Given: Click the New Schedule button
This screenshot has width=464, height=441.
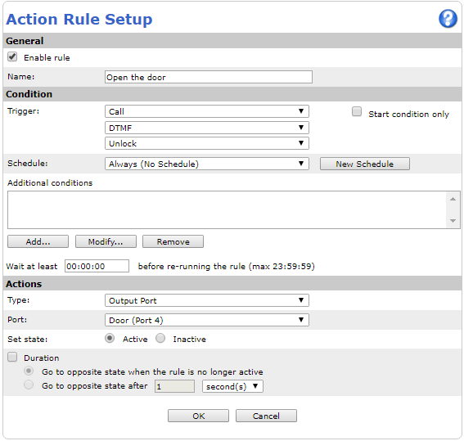Looking at the screenshot, I should [x=365, y=164].
